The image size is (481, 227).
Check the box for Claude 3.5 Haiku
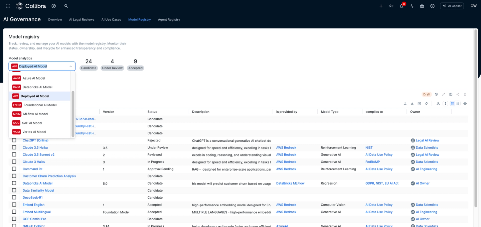pyautogui.click(x=14, y=147)
